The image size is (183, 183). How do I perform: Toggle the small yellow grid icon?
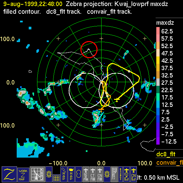pos(56,178)
